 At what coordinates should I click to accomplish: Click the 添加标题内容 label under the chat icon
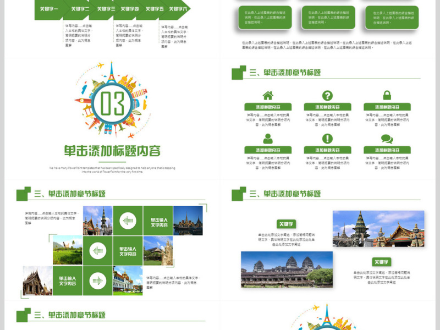tap(387, 150)
